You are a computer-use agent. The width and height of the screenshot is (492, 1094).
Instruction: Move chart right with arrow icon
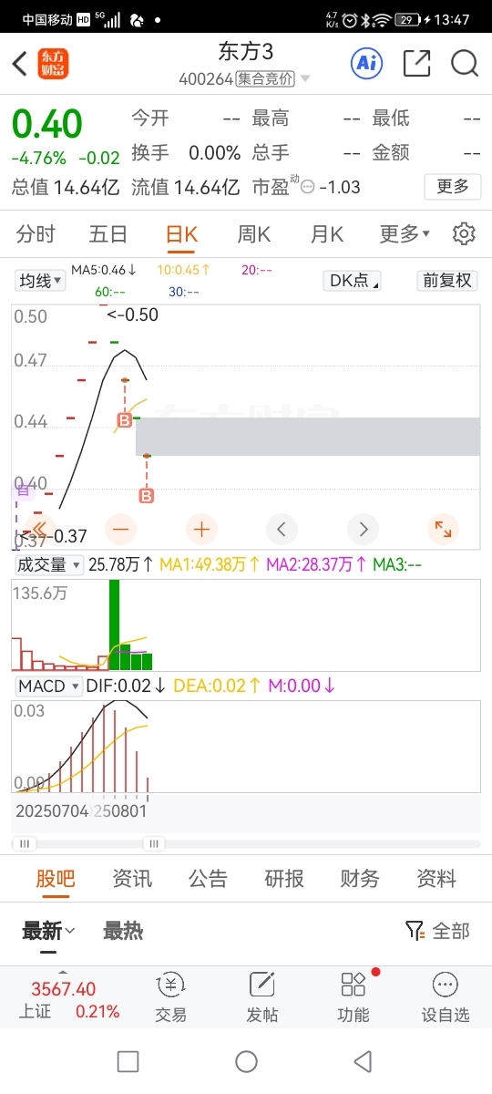(363, 529)
